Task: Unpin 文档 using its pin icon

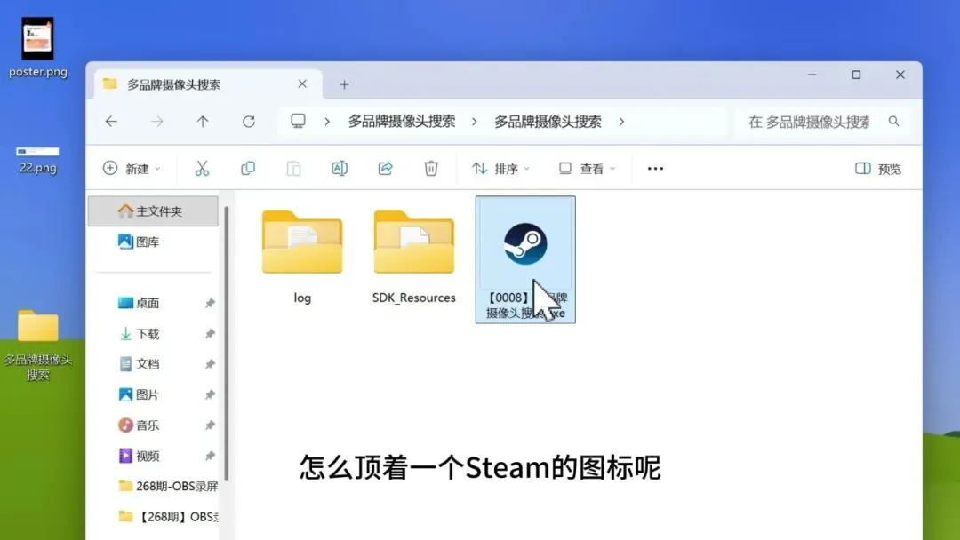Action: point(210,364)
